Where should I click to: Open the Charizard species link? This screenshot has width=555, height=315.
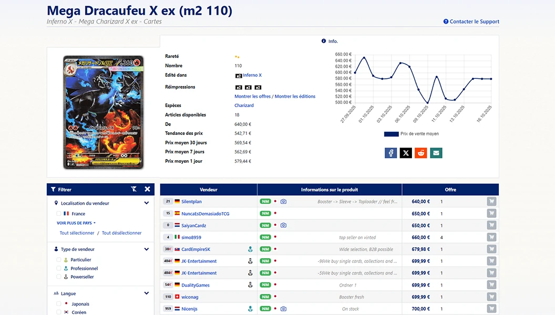[244, 106]
